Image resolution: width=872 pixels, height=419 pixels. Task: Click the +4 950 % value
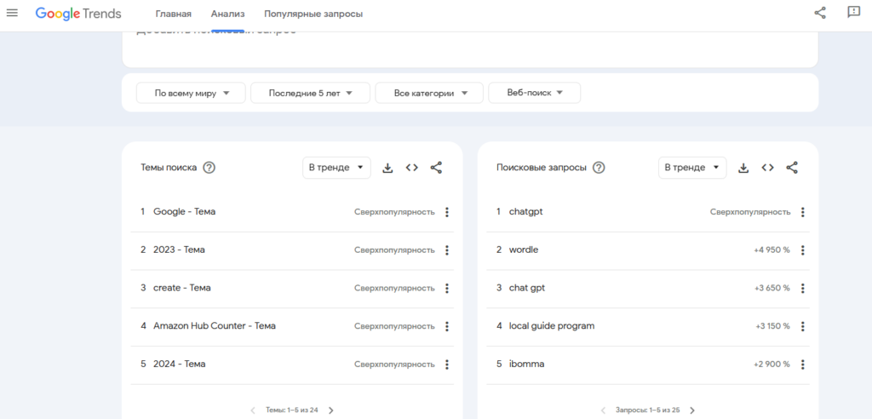pyautogui.click(x=772, y=250)
